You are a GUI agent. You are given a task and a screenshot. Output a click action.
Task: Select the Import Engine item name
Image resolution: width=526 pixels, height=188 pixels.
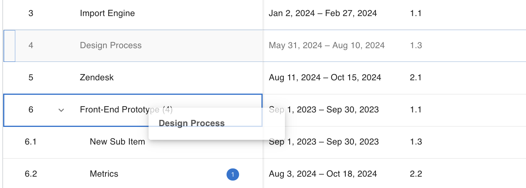tap(107, 13)
